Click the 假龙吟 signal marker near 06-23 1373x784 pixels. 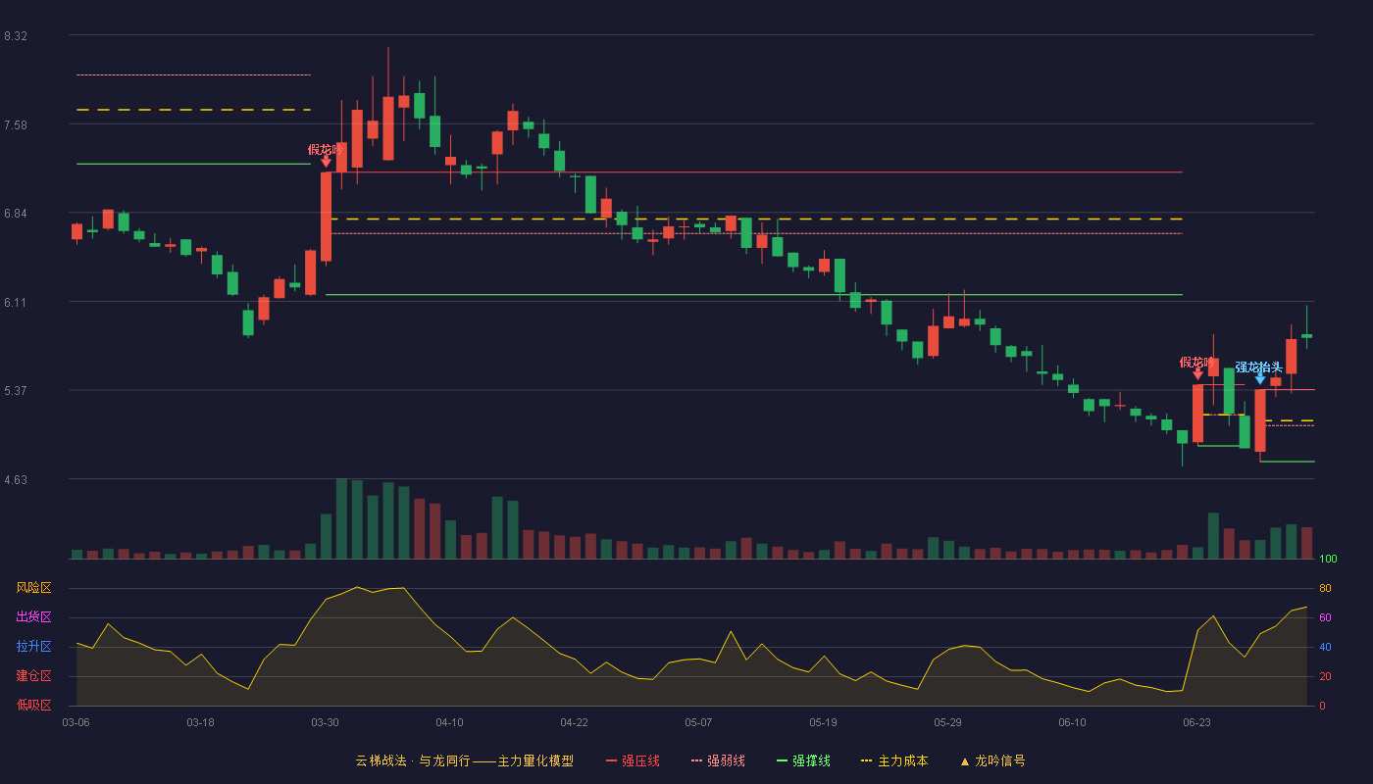pyautogui.click(x=1197, y=367)
